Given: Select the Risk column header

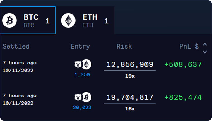Looking at the screenshot, I should (124, 47).
